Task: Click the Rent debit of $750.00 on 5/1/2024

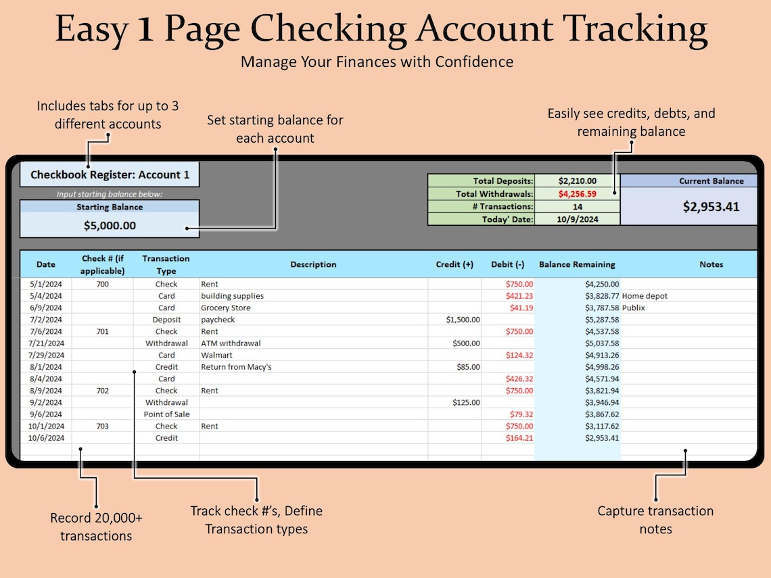Action: (x=518, y=284)
